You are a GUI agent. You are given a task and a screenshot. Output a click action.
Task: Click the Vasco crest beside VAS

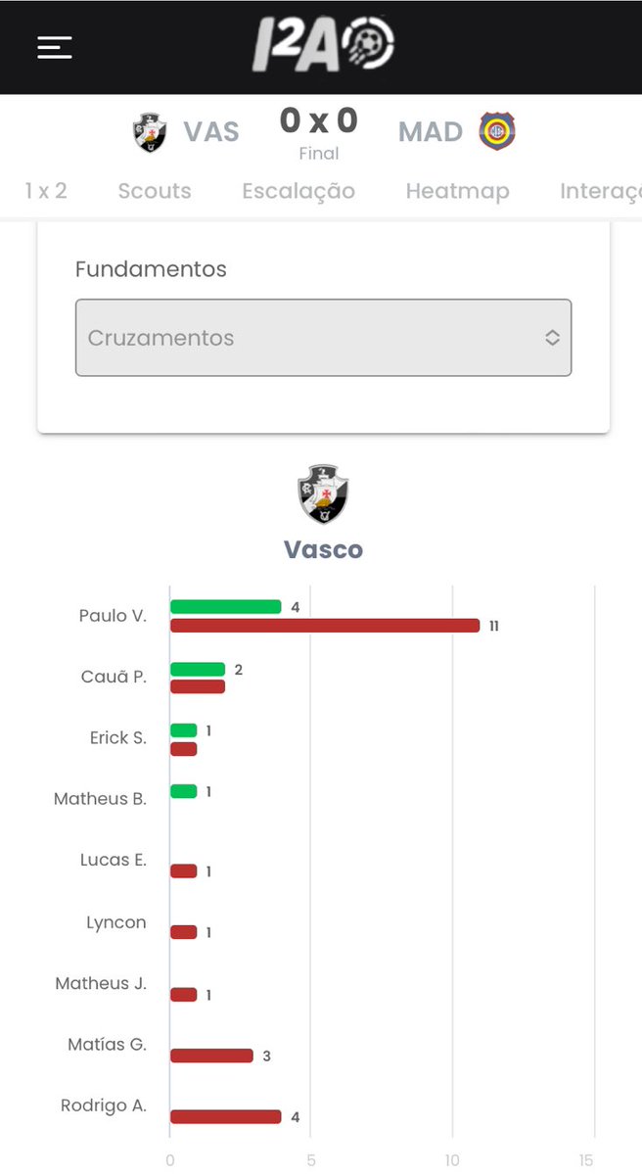150,132
